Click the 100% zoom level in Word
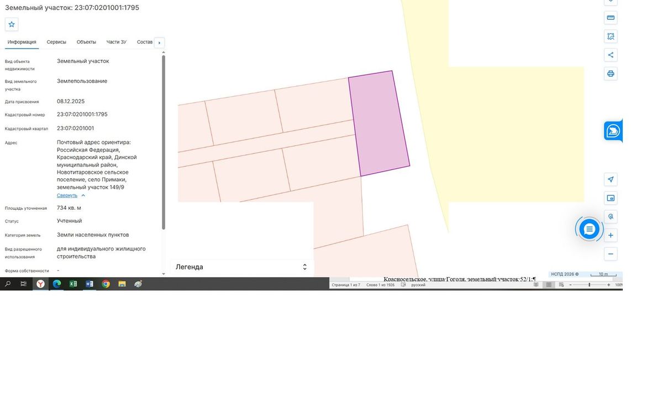The image size is (663, 398). click(x=619, y=285)
